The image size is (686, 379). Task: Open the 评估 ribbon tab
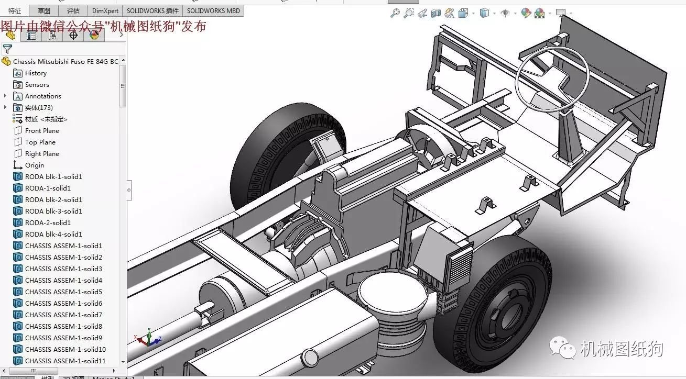[x=73, y=10]
